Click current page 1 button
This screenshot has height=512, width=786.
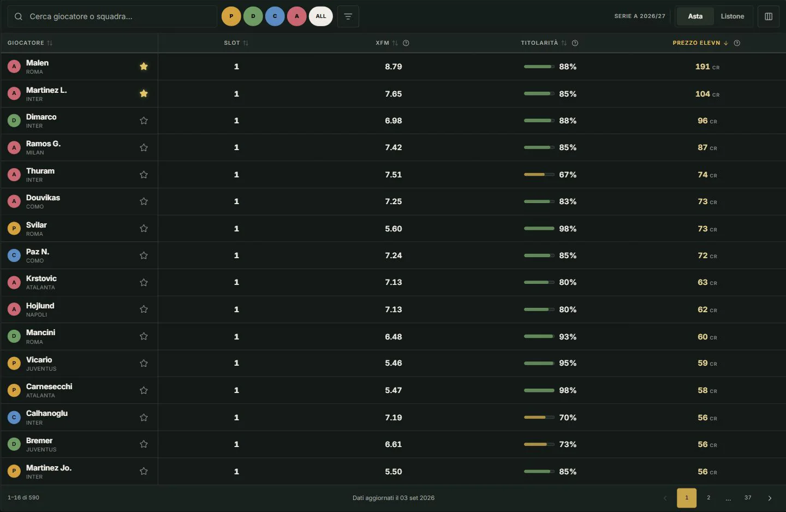click(687, 498)
